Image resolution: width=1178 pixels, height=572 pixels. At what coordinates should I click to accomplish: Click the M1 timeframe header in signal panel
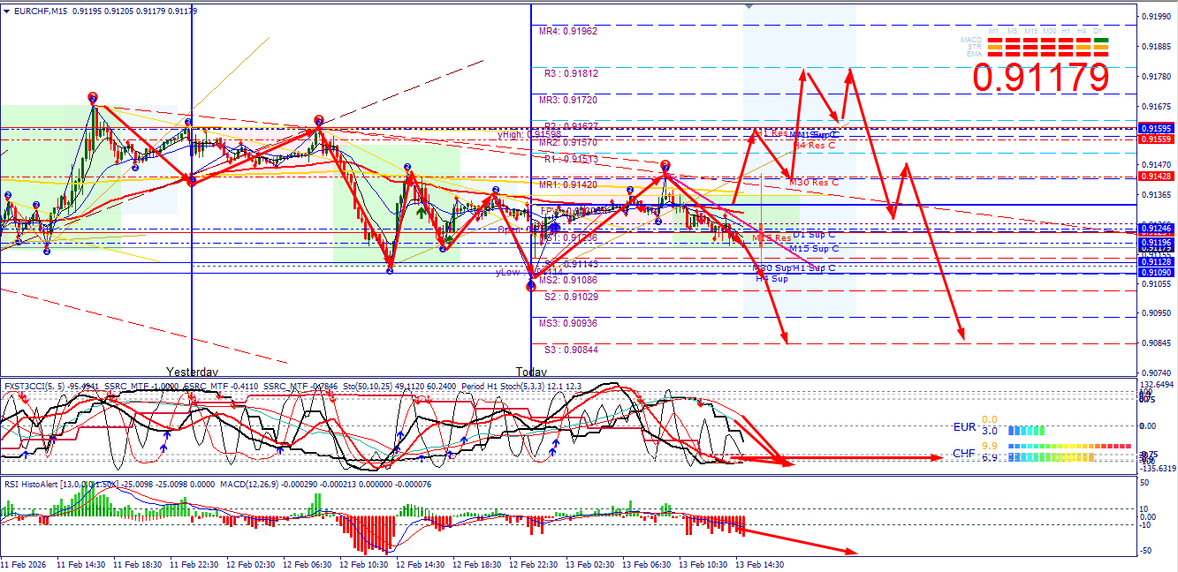[994, 32]
